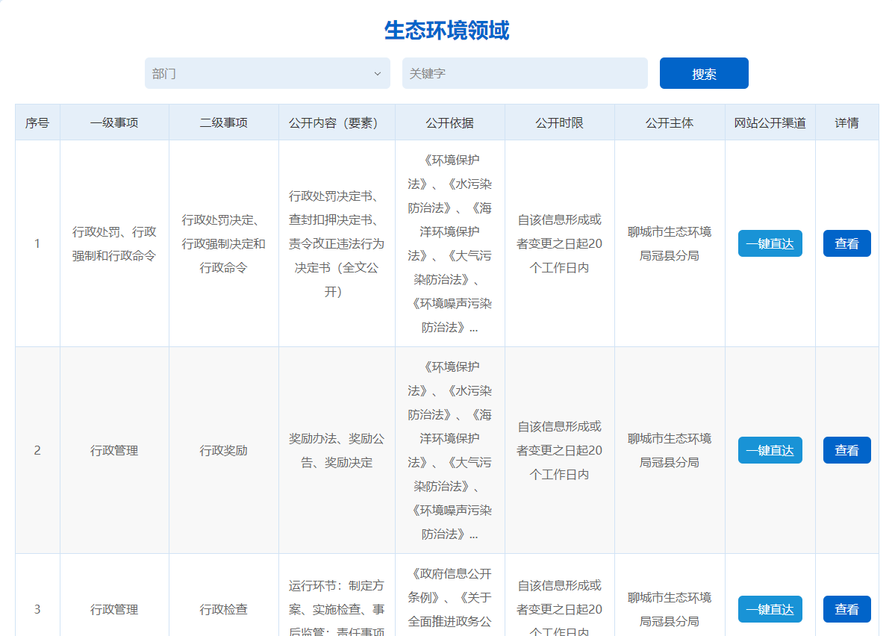This screenshot has height=636, width=892.
Task: Click the 搜索 search button
Action: pos(704,73)
